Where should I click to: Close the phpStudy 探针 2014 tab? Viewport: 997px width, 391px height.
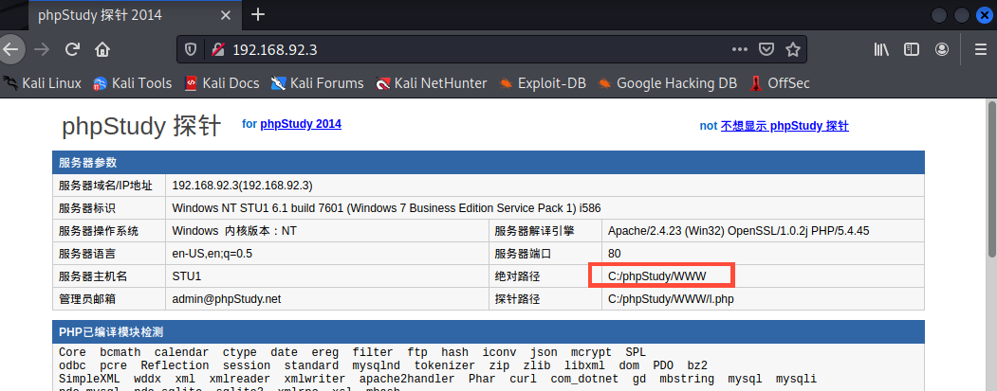tap(224, 14)
